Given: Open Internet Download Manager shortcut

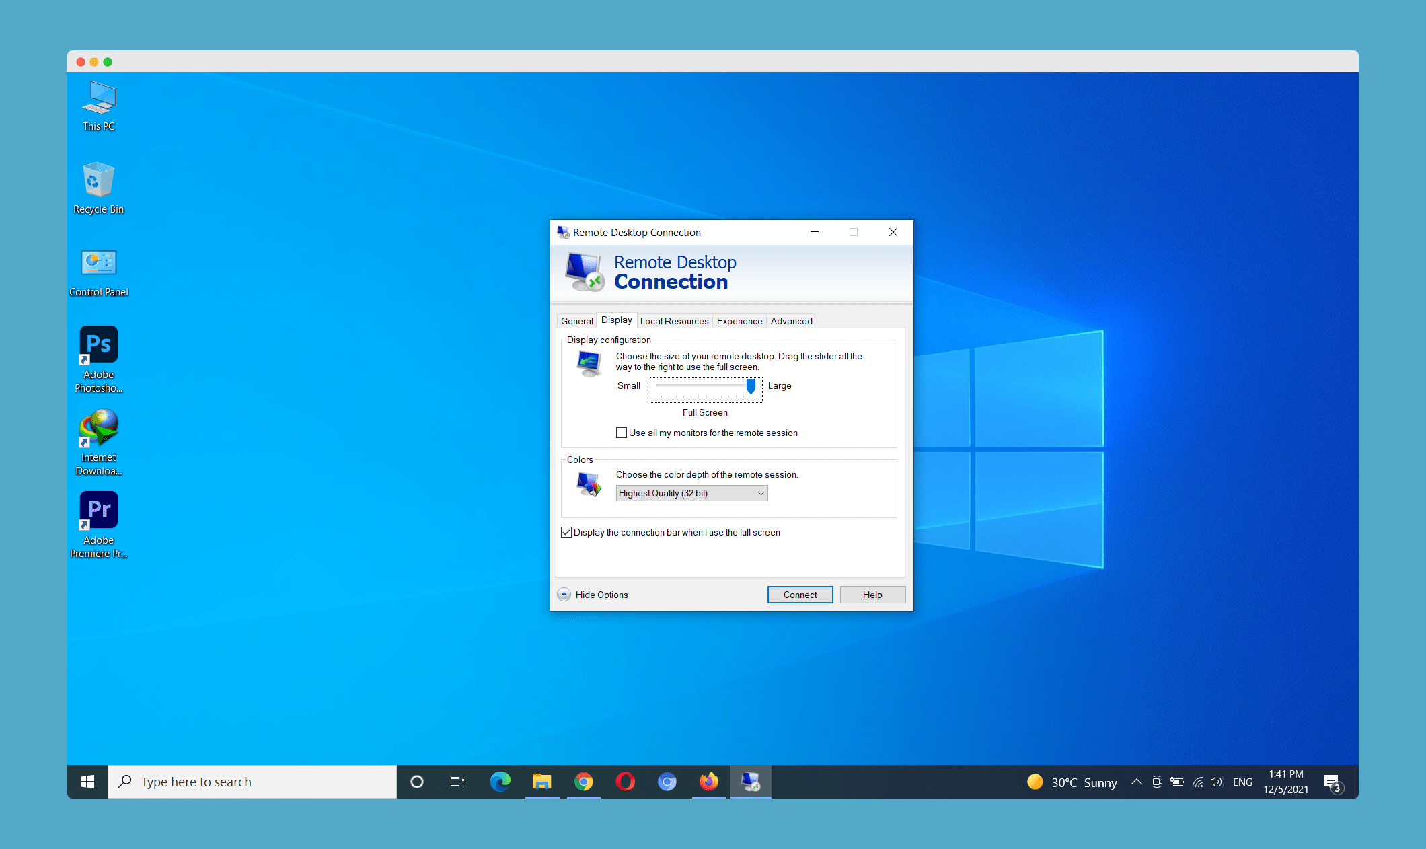Looking at the screenshot, I should pos(99,429).
